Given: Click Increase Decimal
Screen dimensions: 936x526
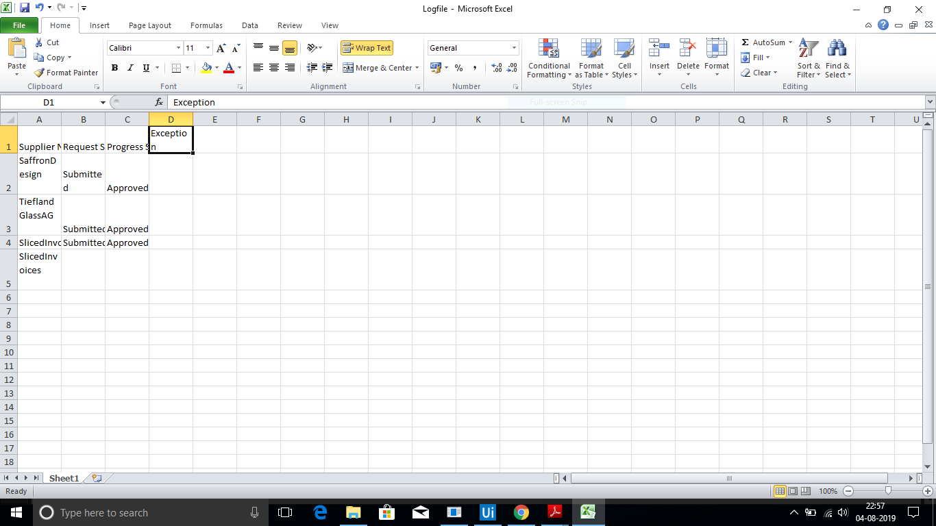Looking at the screenshot, I should pyautogui.click(x=495, y=68).
